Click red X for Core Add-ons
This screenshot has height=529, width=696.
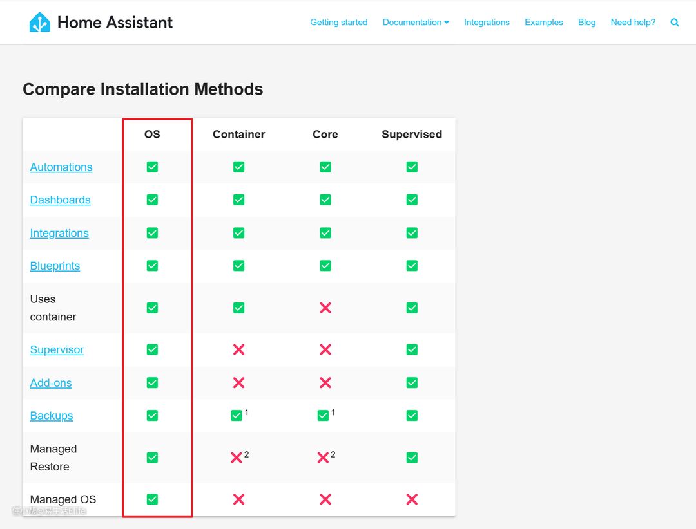[x=325, y=383]
